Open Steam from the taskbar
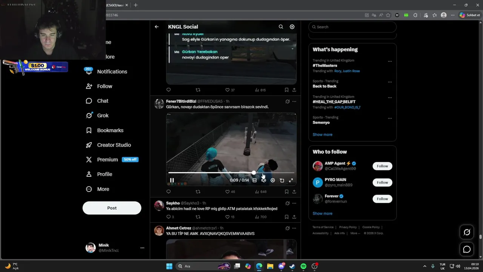 [x=292, y=266]
